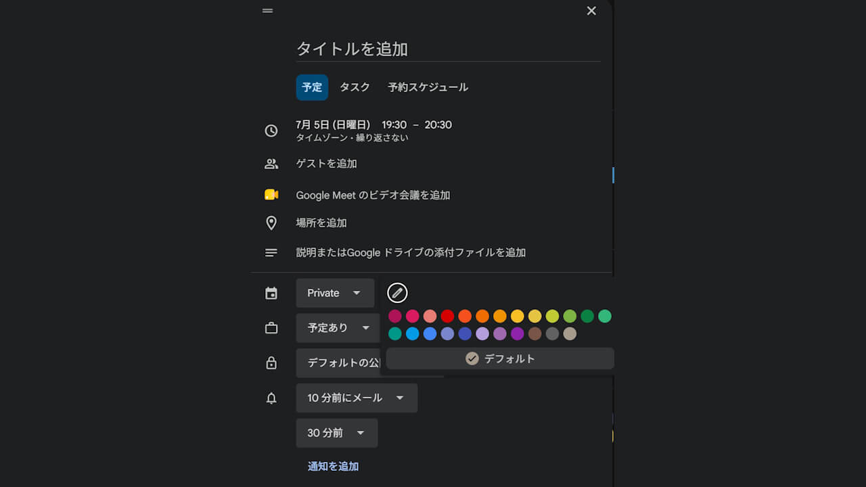Screen dimensions: 866x487
Task: Add Google Meet のビデオ会議を追加
Action: tap(373, 195)
